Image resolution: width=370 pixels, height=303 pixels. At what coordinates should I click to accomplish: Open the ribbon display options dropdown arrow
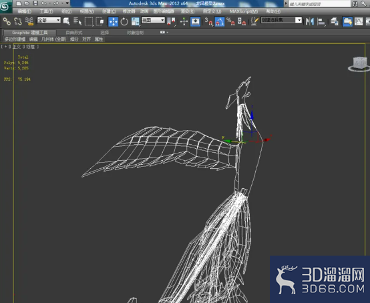(168, 32)
